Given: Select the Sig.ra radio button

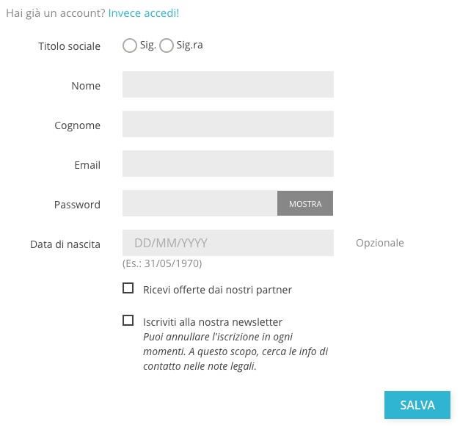Looking at the screenshot, I should 167,45.
